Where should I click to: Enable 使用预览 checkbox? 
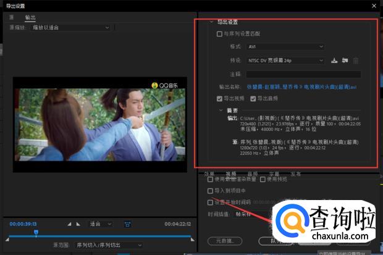(x=263, y=180)
